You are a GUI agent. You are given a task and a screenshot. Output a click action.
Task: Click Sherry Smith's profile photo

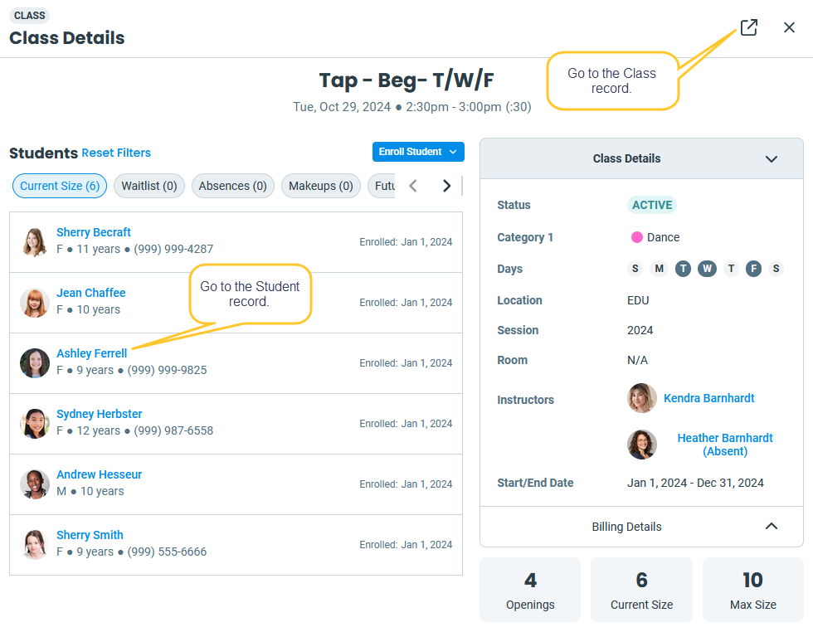coord(35,545)
